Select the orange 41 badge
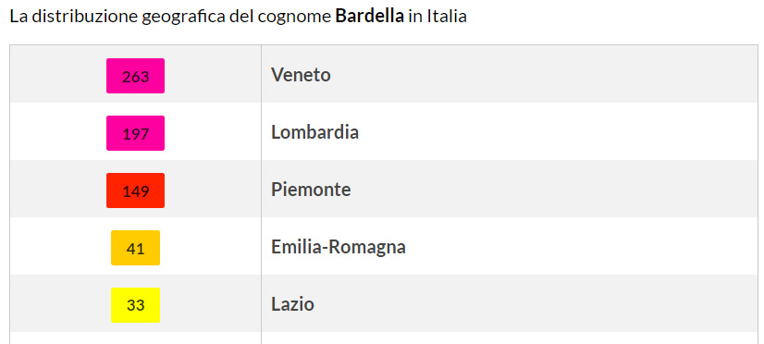This screenshot has width=764, height=344. coord(135,248)
